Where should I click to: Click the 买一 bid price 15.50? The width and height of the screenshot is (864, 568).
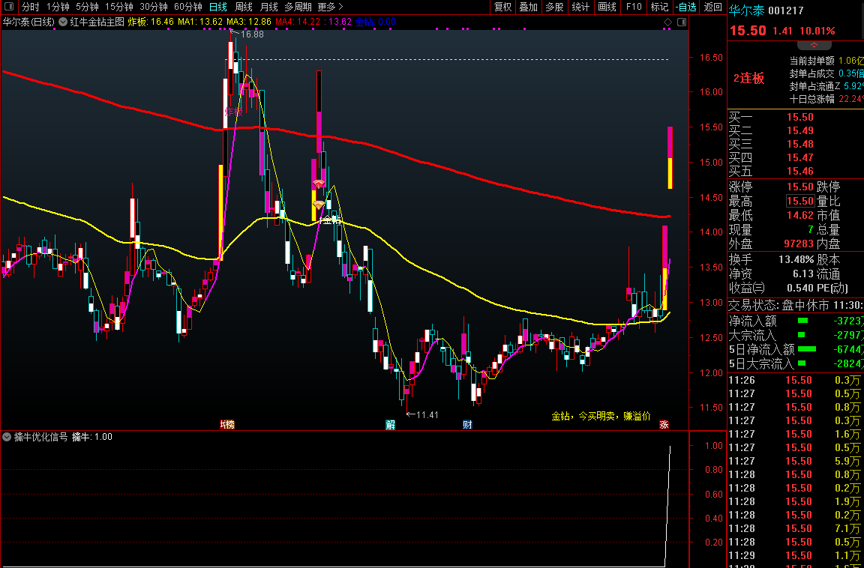[x=800, y=117]
